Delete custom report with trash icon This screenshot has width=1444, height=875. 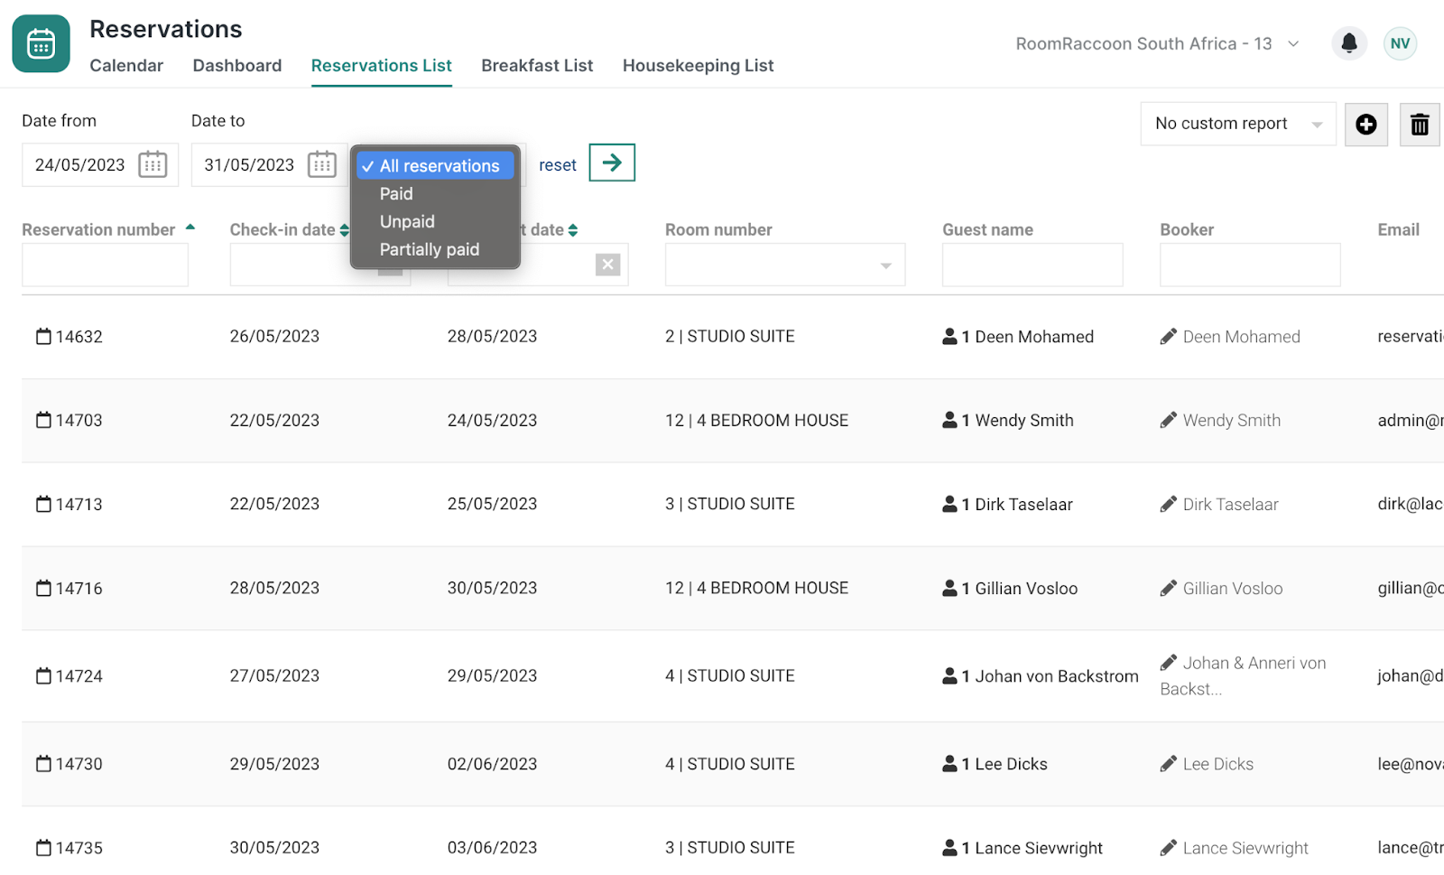pyautogui.click(x=1420, y=124)
